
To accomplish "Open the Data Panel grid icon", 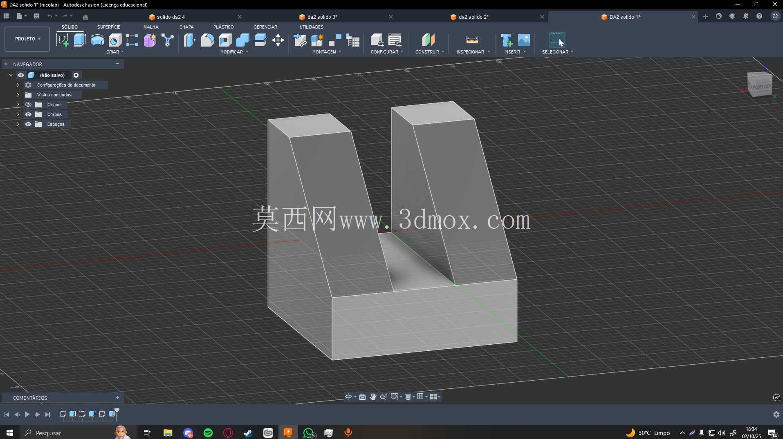I will (x=6, y=16).
